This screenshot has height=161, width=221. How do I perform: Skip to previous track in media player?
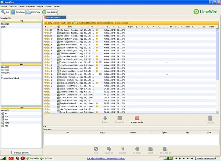(x=176, y=159)
